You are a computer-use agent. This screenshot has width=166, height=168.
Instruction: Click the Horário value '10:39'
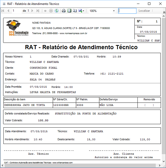coord(117,57)
